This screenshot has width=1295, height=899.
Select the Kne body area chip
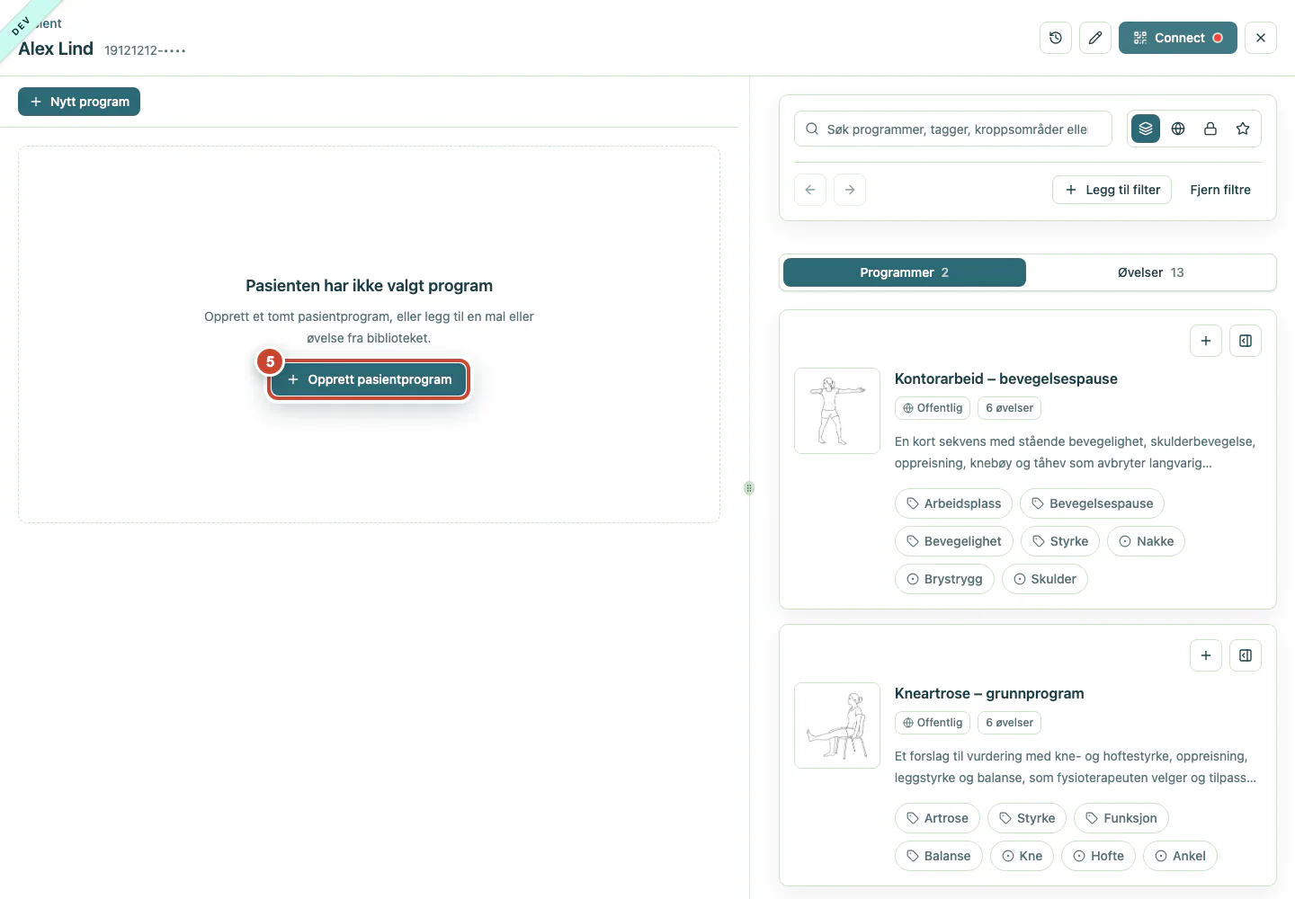[x=1022, y=856]
